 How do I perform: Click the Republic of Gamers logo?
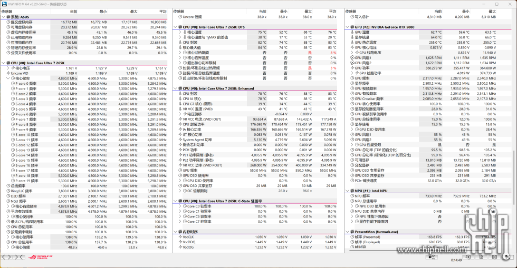(40, 257)
